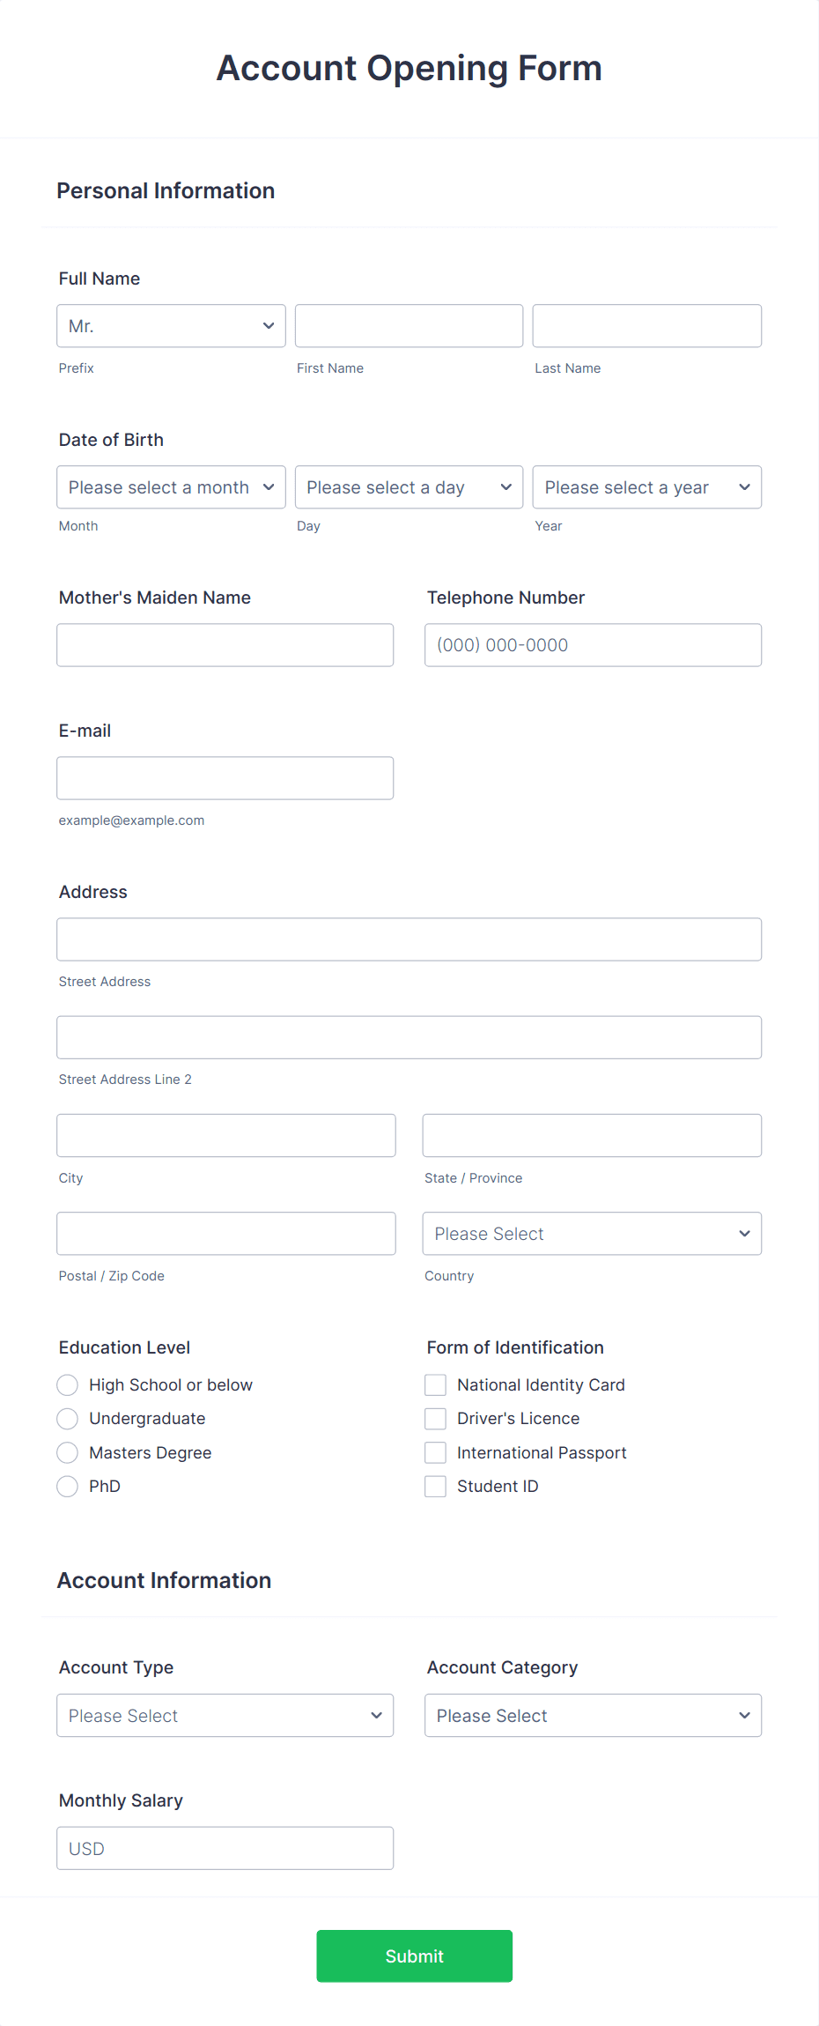Click the Submit button
This screenshot has height=2026, width=819.
(412, 1955)
